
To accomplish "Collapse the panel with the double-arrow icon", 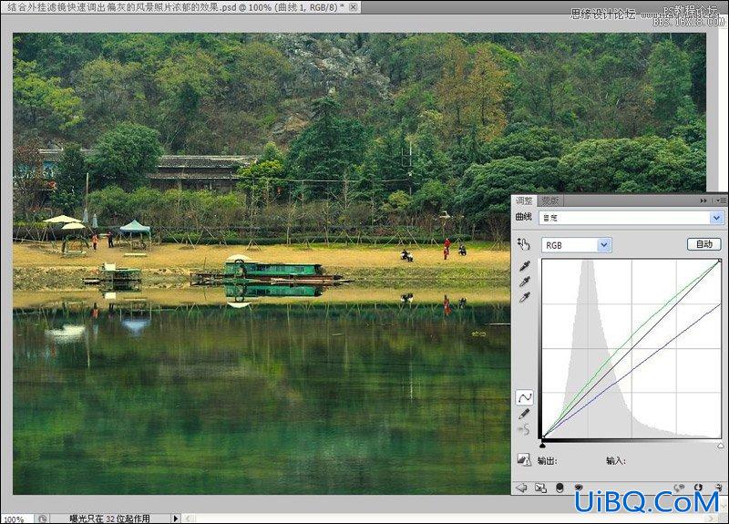I will (x=703, y=200).
